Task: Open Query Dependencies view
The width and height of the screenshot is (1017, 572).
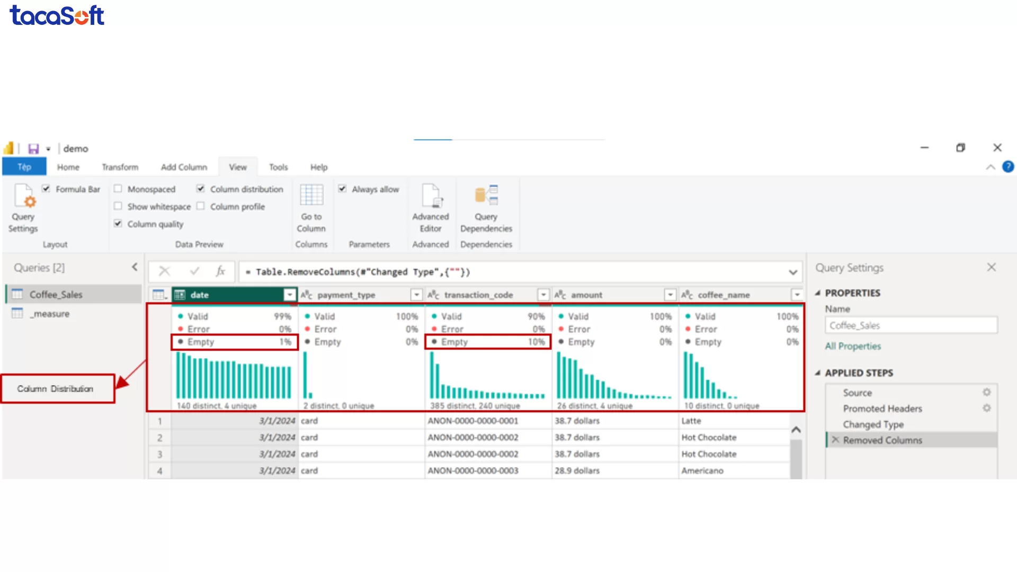Action: [x=486, y=208]
